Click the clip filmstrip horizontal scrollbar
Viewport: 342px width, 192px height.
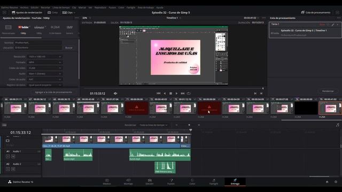[x=311, y=120]
